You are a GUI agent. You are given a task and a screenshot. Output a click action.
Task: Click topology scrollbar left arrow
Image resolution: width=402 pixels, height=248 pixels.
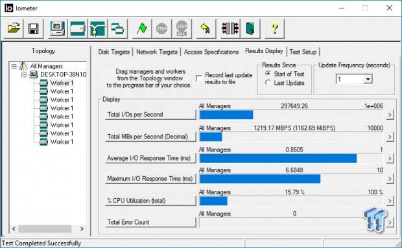point(14,229)
